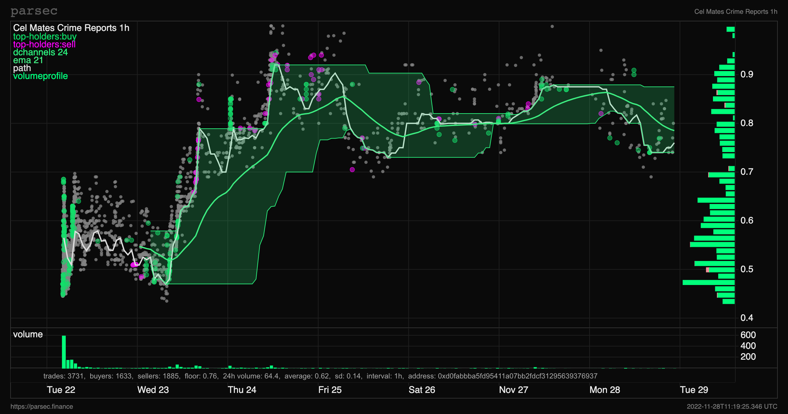The image size is (788, 414).
Task: Click the longest volume profile bar
Action: [x=708, y=282]
